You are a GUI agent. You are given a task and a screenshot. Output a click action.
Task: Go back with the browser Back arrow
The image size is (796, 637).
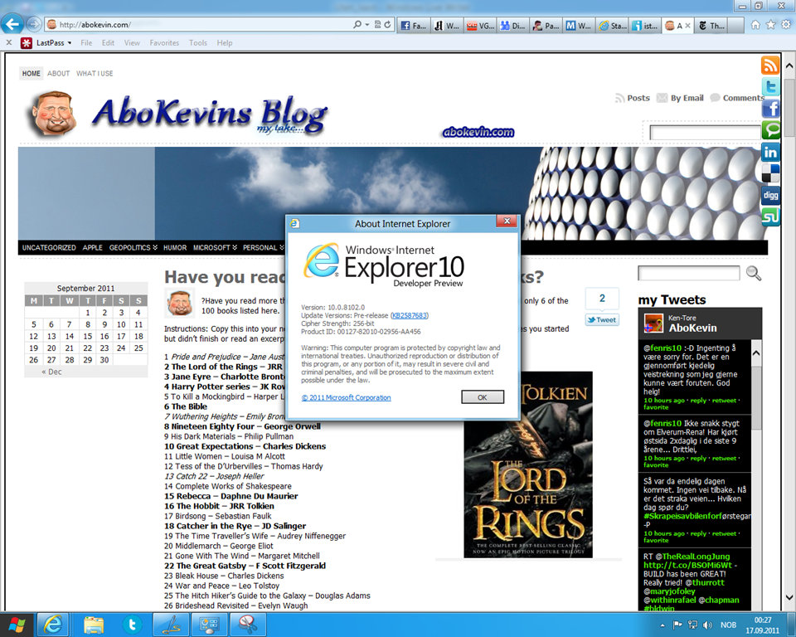tap(12, 24)
